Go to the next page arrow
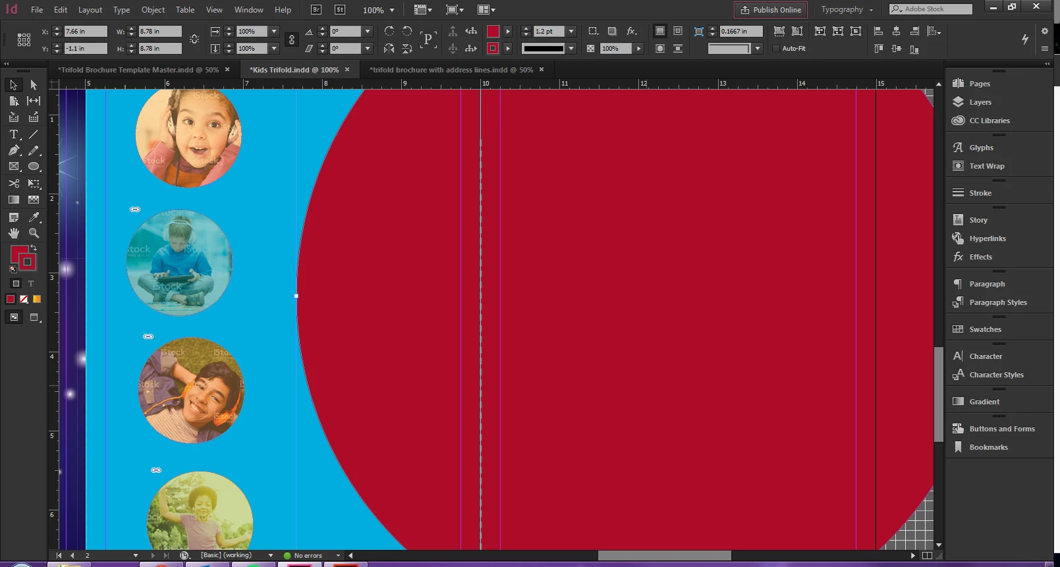1060x567 pixels. pyautogui.click(x=153, y=555)
